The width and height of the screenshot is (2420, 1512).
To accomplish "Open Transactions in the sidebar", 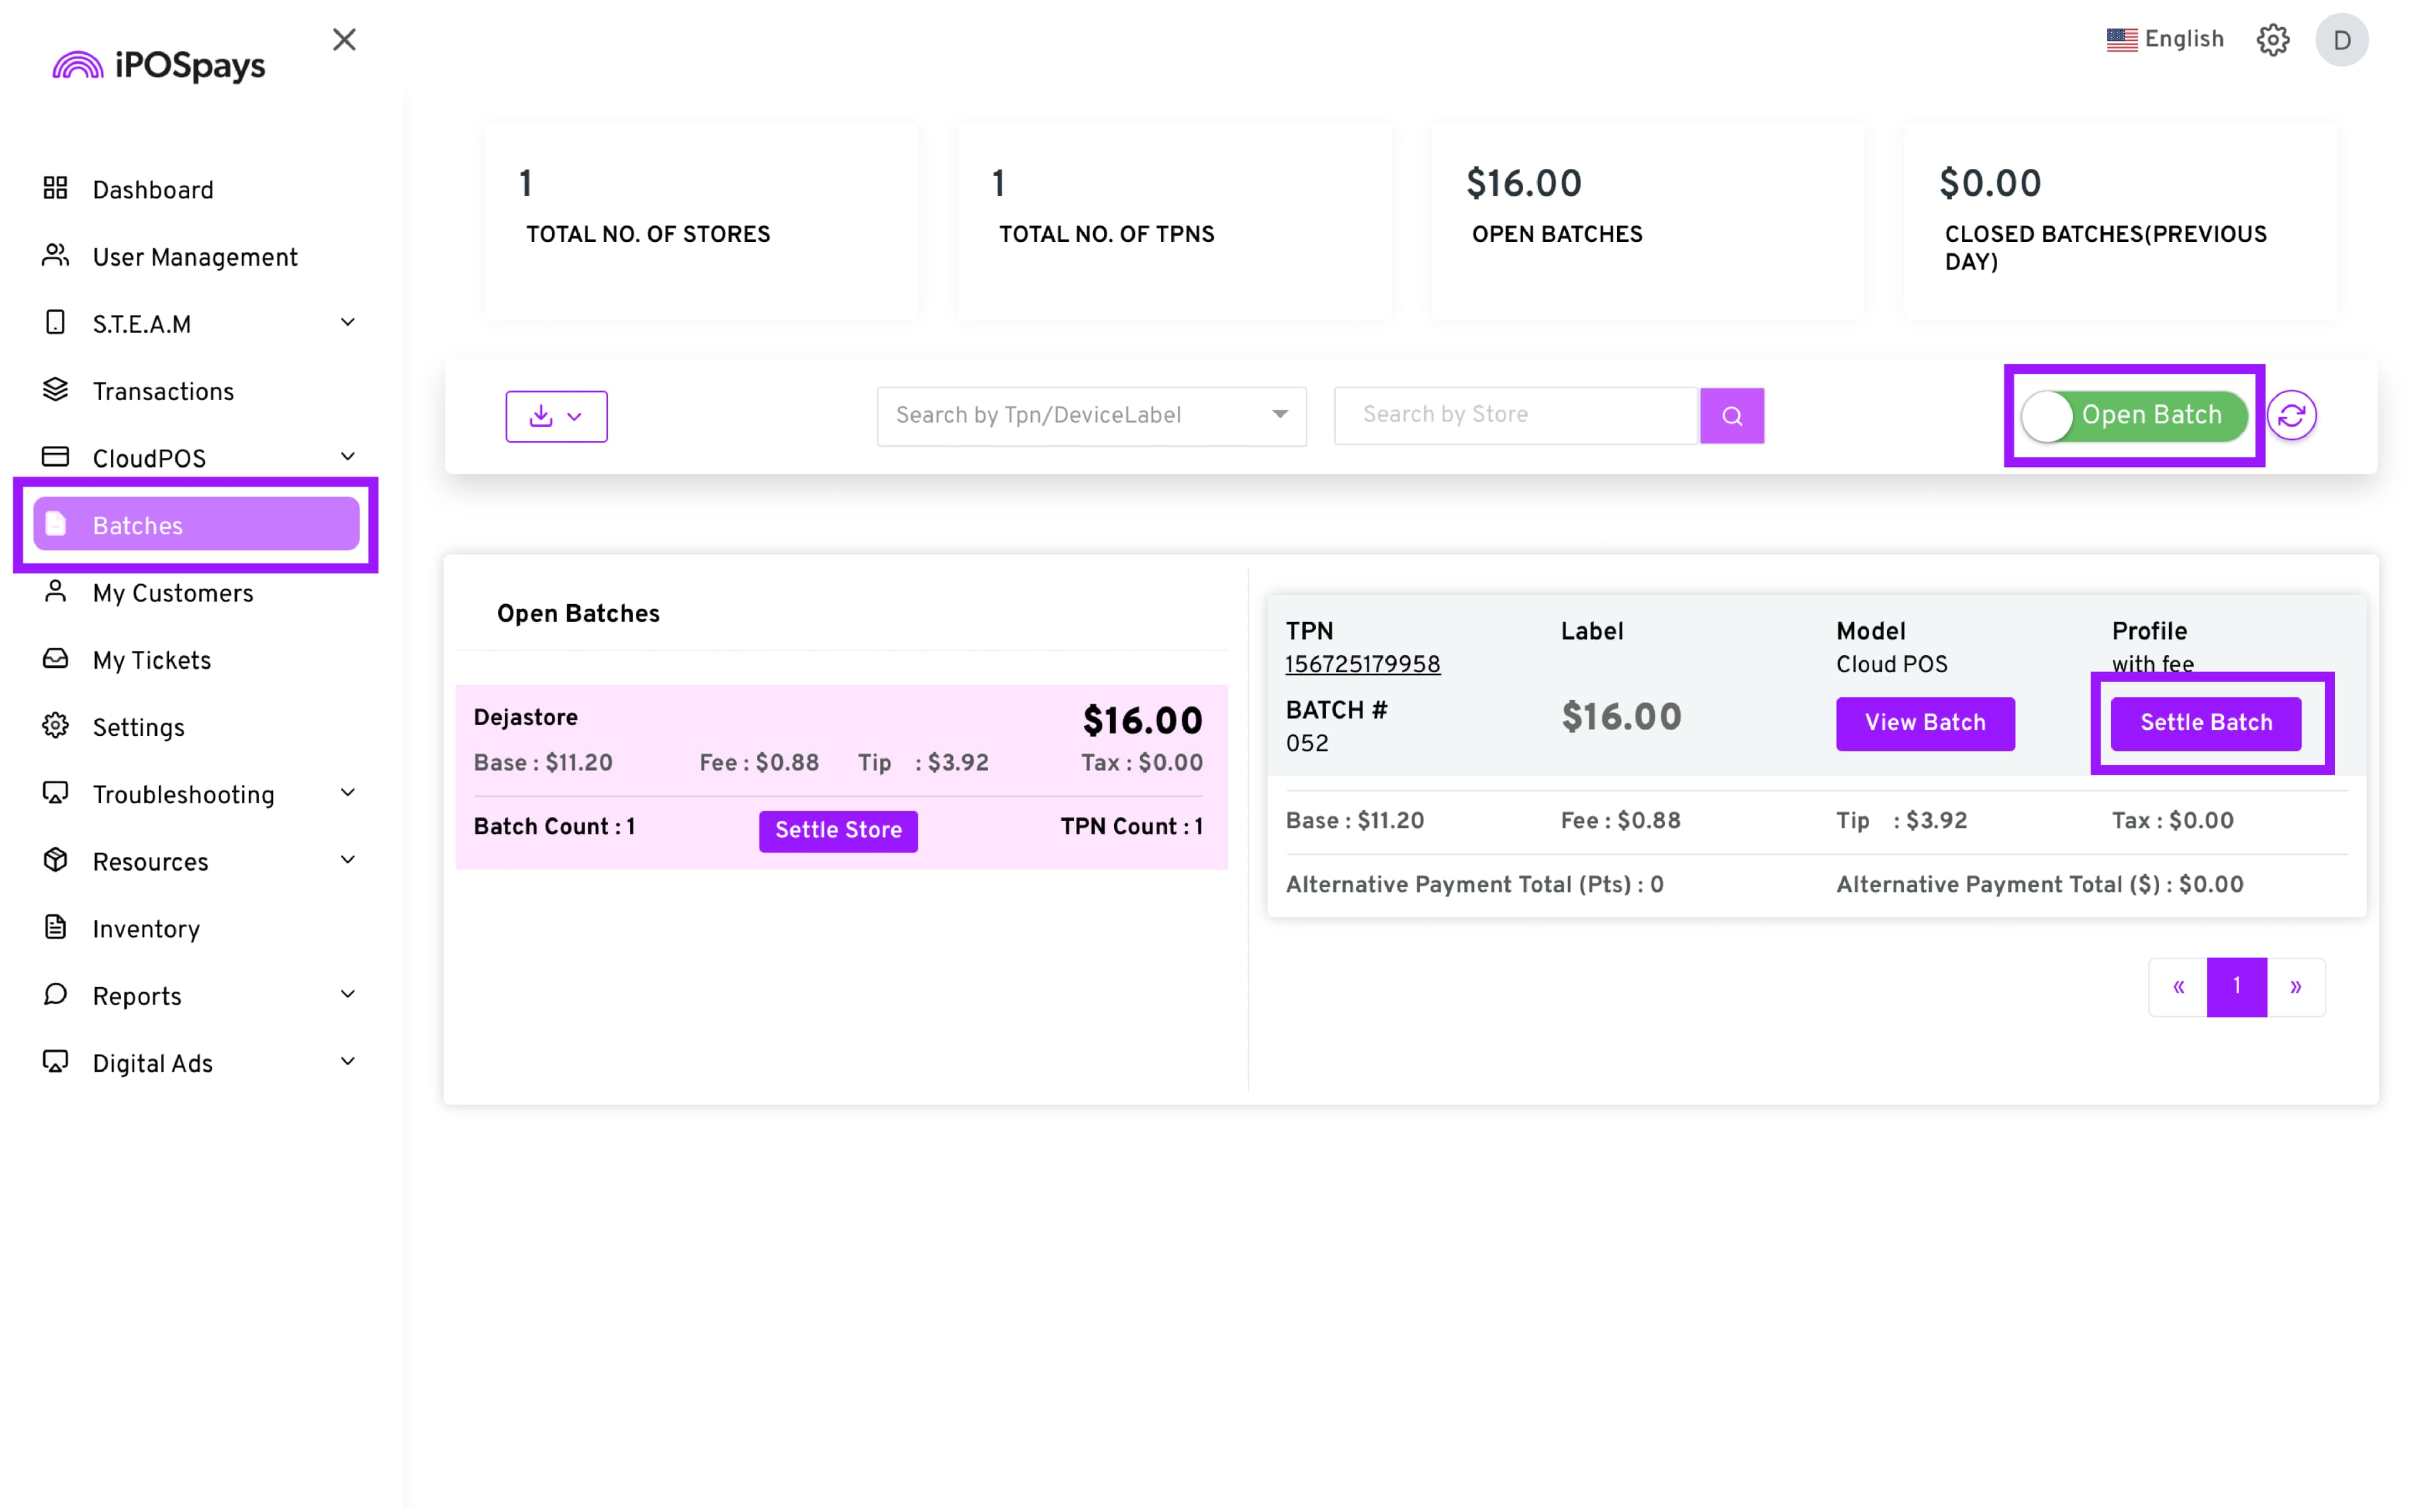I will point(163,391).
